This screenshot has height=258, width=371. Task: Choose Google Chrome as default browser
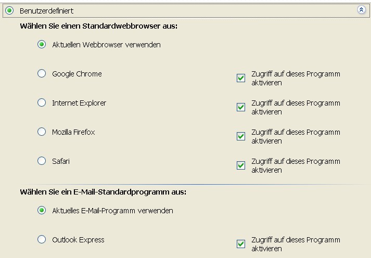click(x=42, y=74)
